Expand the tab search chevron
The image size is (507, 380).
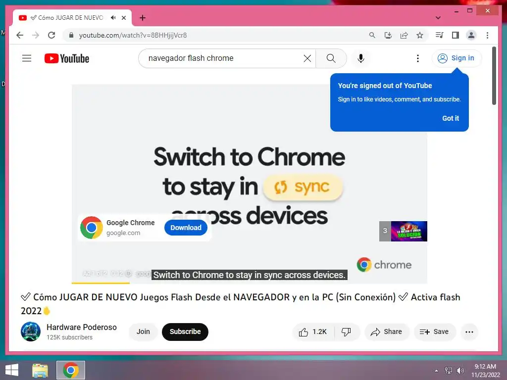pos(438,18)
